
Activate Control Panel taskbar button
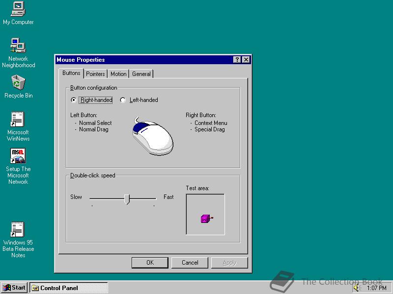pyautogui.click(x=69, y=288)
